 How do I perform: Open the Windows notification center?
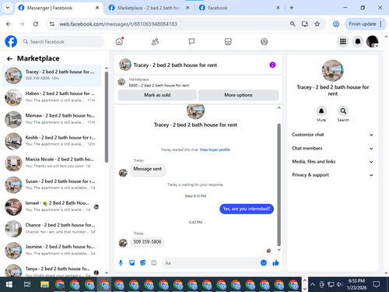pyautogui.click(x=377, y=284)
